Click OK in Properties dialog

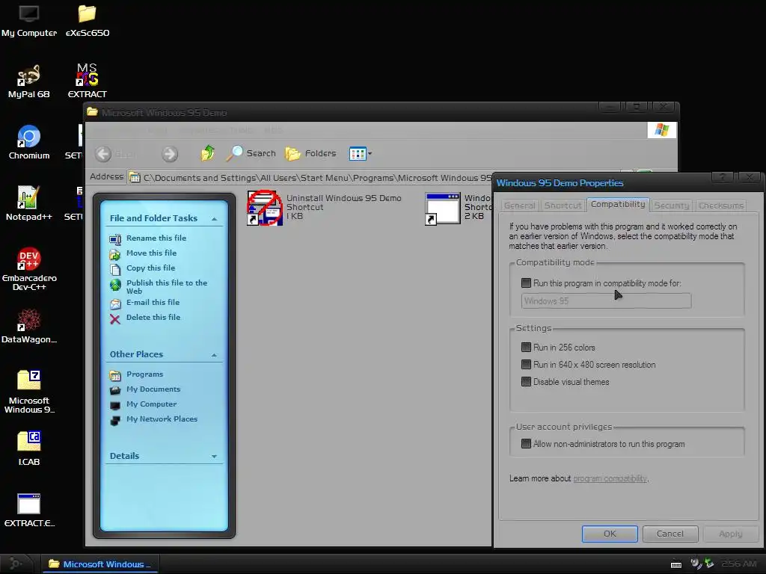(610, 534)
